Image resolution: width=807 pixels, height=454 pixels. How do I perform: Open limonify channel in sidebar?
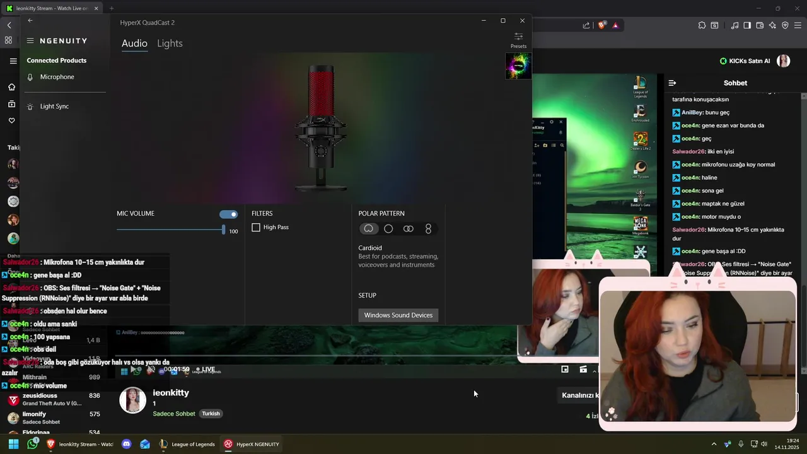(54, 418)
